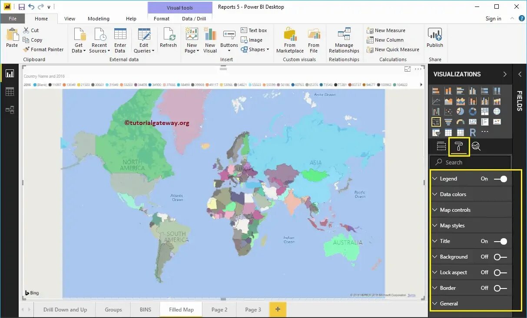Select the Map globe visual
The image size is (527, 318).
pos(497,111)
